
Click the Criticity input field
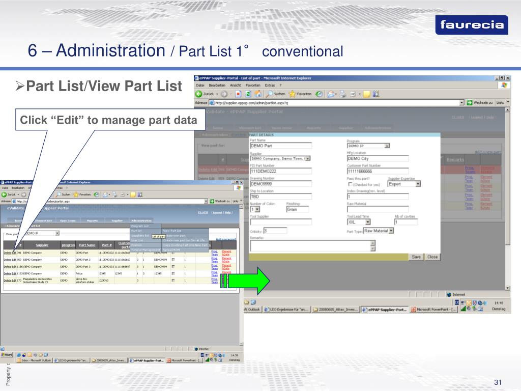click(275, 231)
